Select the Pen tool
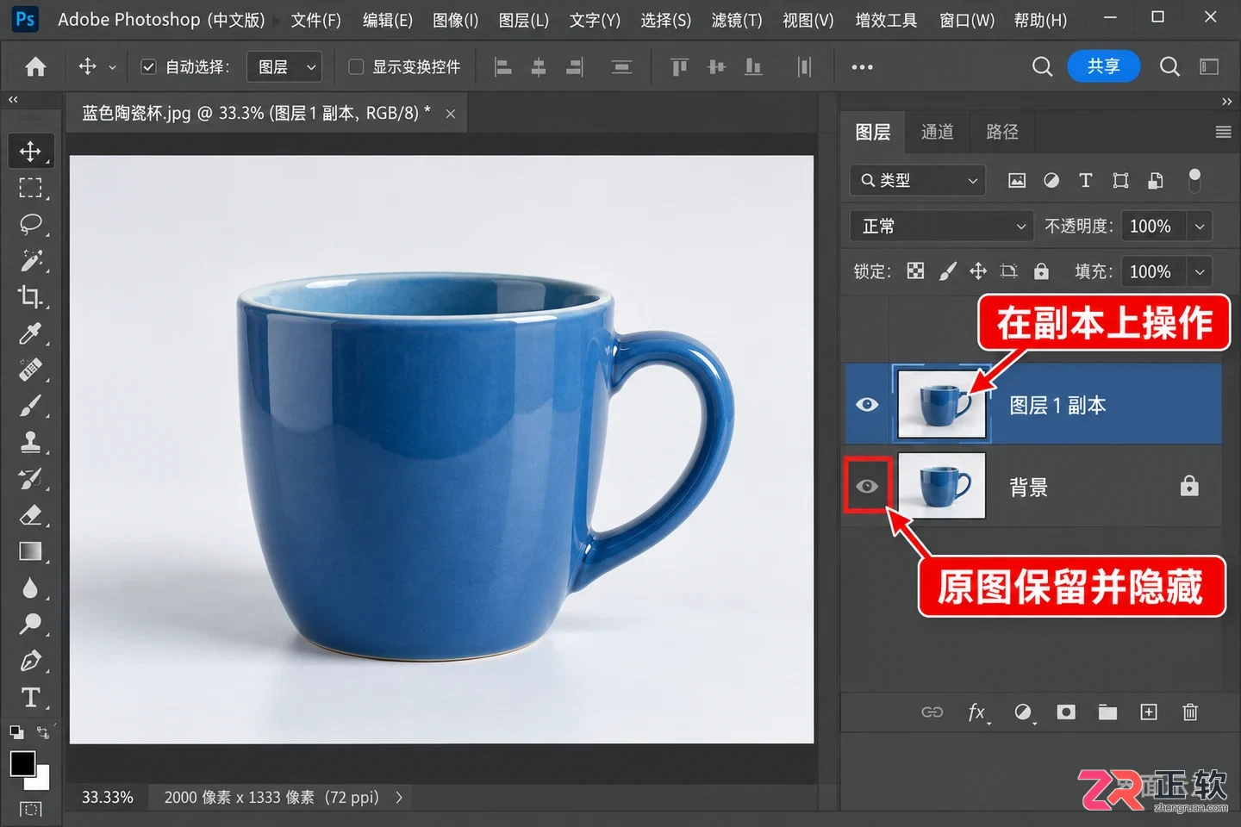Screen dimensions: 1241x827 [x=30, y=661]
